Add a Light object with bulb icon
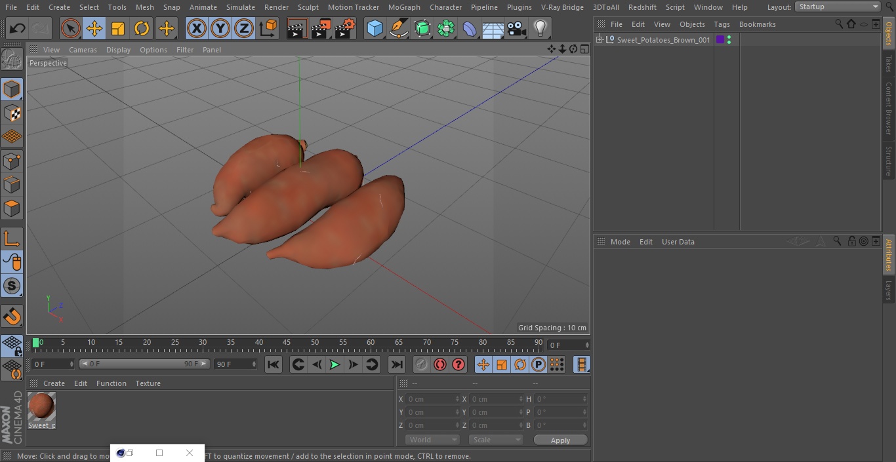896x462 pixels. click(x=540, y=28)
